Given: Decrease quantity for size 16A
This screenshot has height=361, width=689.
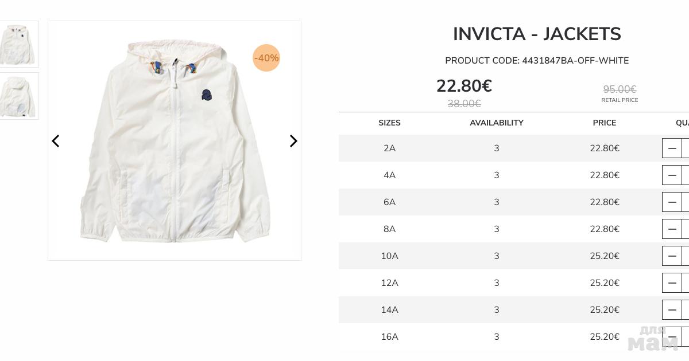Looking at the screenshot, I should point(672,337).
